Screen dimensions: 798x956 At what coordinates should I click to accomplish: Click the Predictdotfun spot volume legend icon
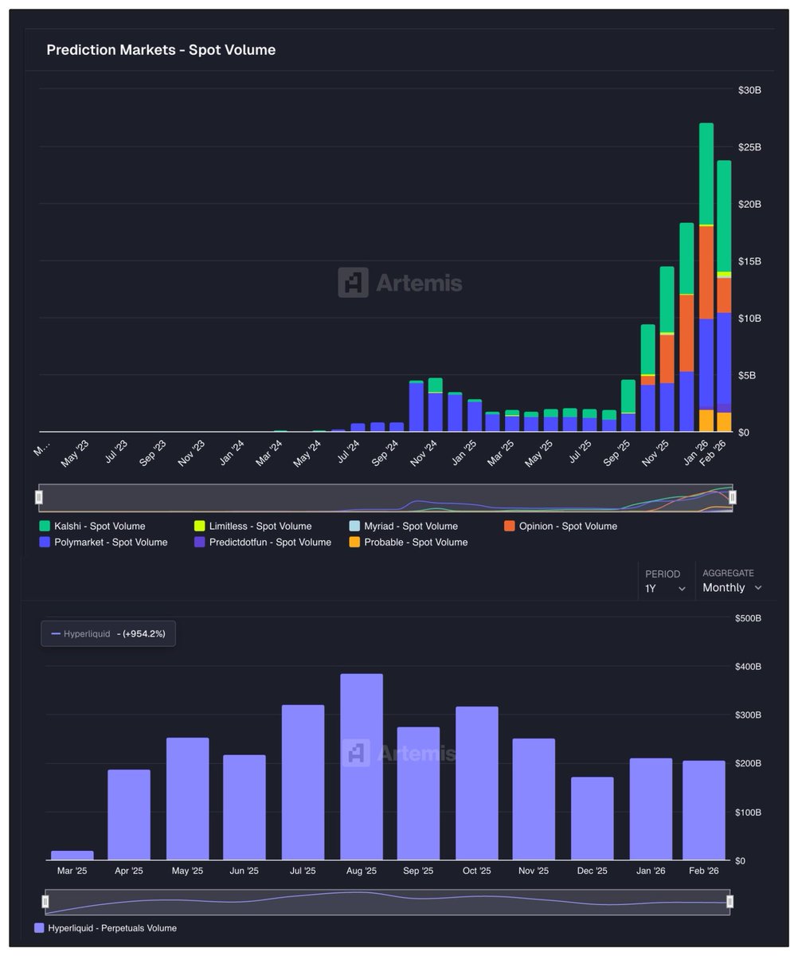198,542
